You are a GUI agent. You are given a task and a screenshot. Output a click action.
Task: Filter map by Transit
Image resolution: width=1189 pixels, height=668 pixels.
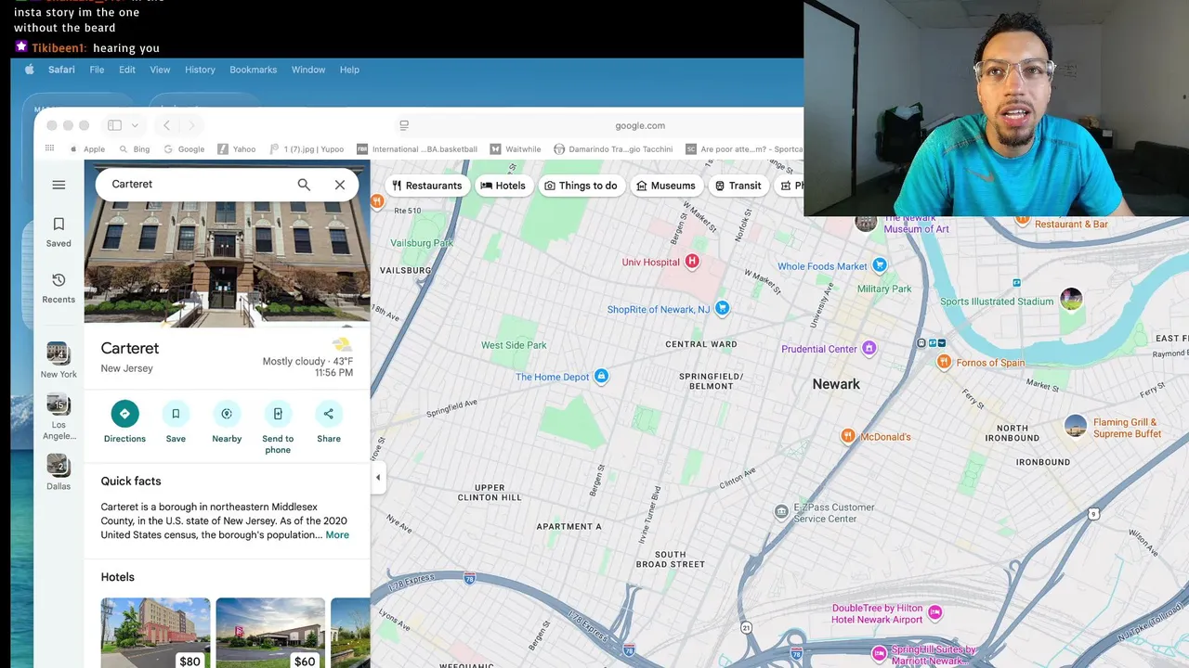click(x=738, y=186)
